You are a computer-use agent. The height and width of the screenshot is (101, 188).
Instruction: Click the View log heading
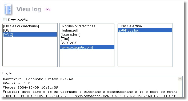coord(29,9)
